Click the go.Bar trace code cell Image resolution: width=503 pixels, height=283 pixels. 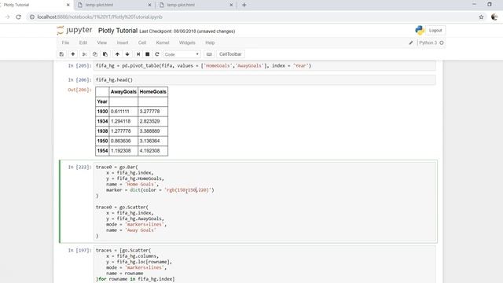(265, 201)
